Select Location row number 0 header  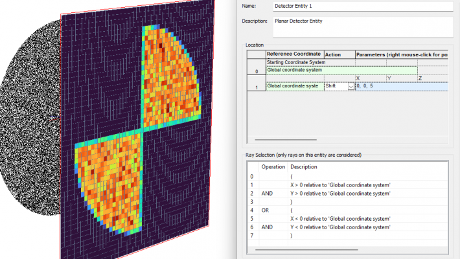tap(257, 67)
